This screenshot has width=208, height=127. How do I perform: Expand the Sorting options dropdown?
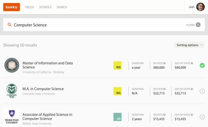point(189,45)
